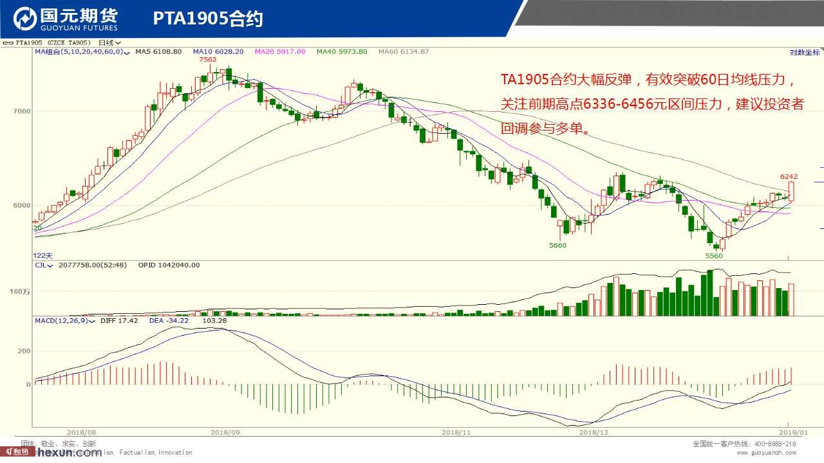Click the Guoyuan Futures logo icon
Image resolution: width=824 pixels, height=463 pixels.
(26, 19)
